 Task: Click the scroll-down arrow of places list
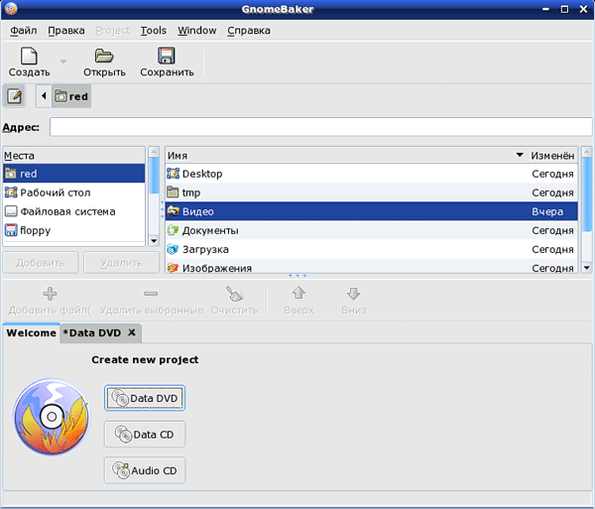click(154, 241)
